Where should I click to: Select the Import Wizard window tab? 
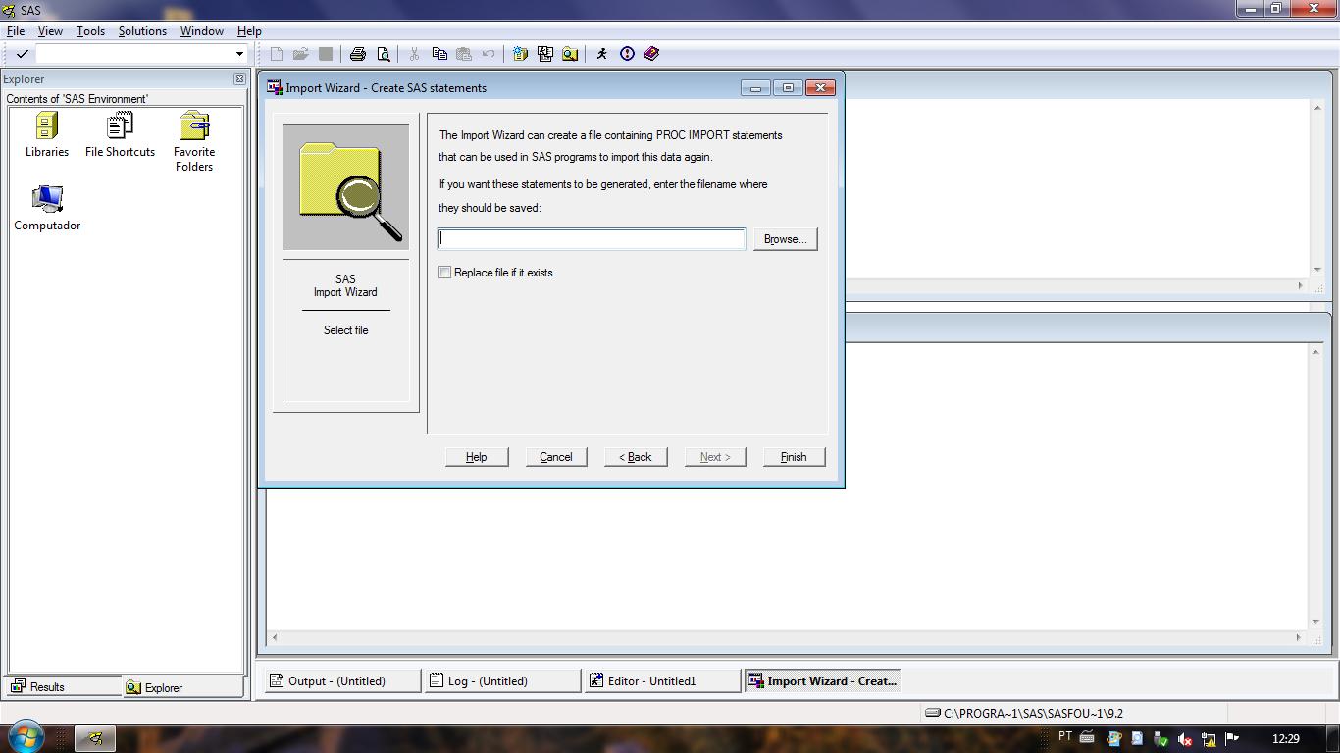click(x=822, y=680)
